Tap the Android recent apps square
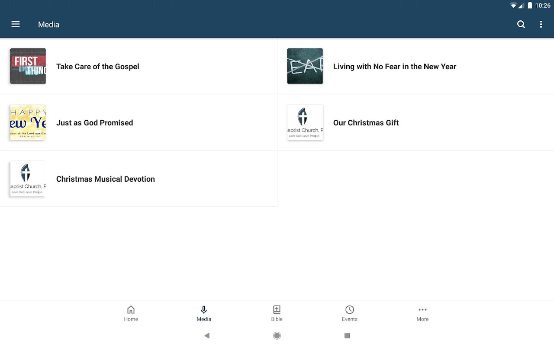The image size is (554, 346). 347,336
